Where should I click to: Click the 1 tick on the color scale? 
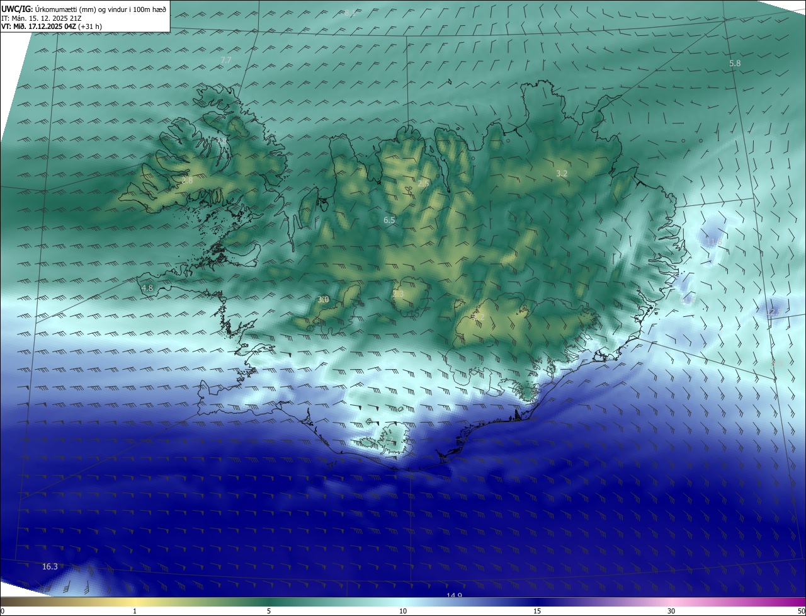[135, 611]
